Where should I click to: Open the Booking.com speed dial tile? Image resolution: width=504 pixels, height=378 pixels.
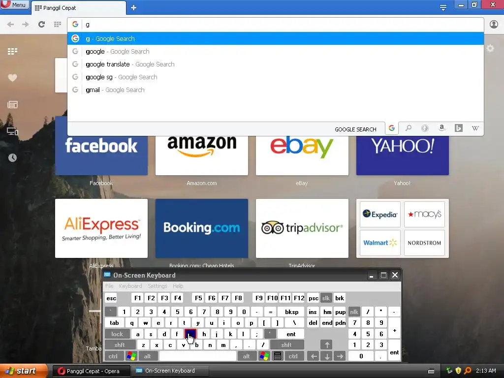[x=201, y=228]
